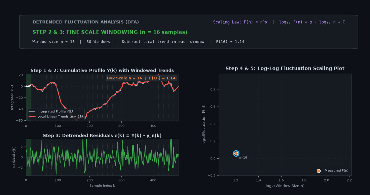Click the DETRENDED FLUCTUATION ANALYSIS (DFA) title
370x195 pixels.
86,22
